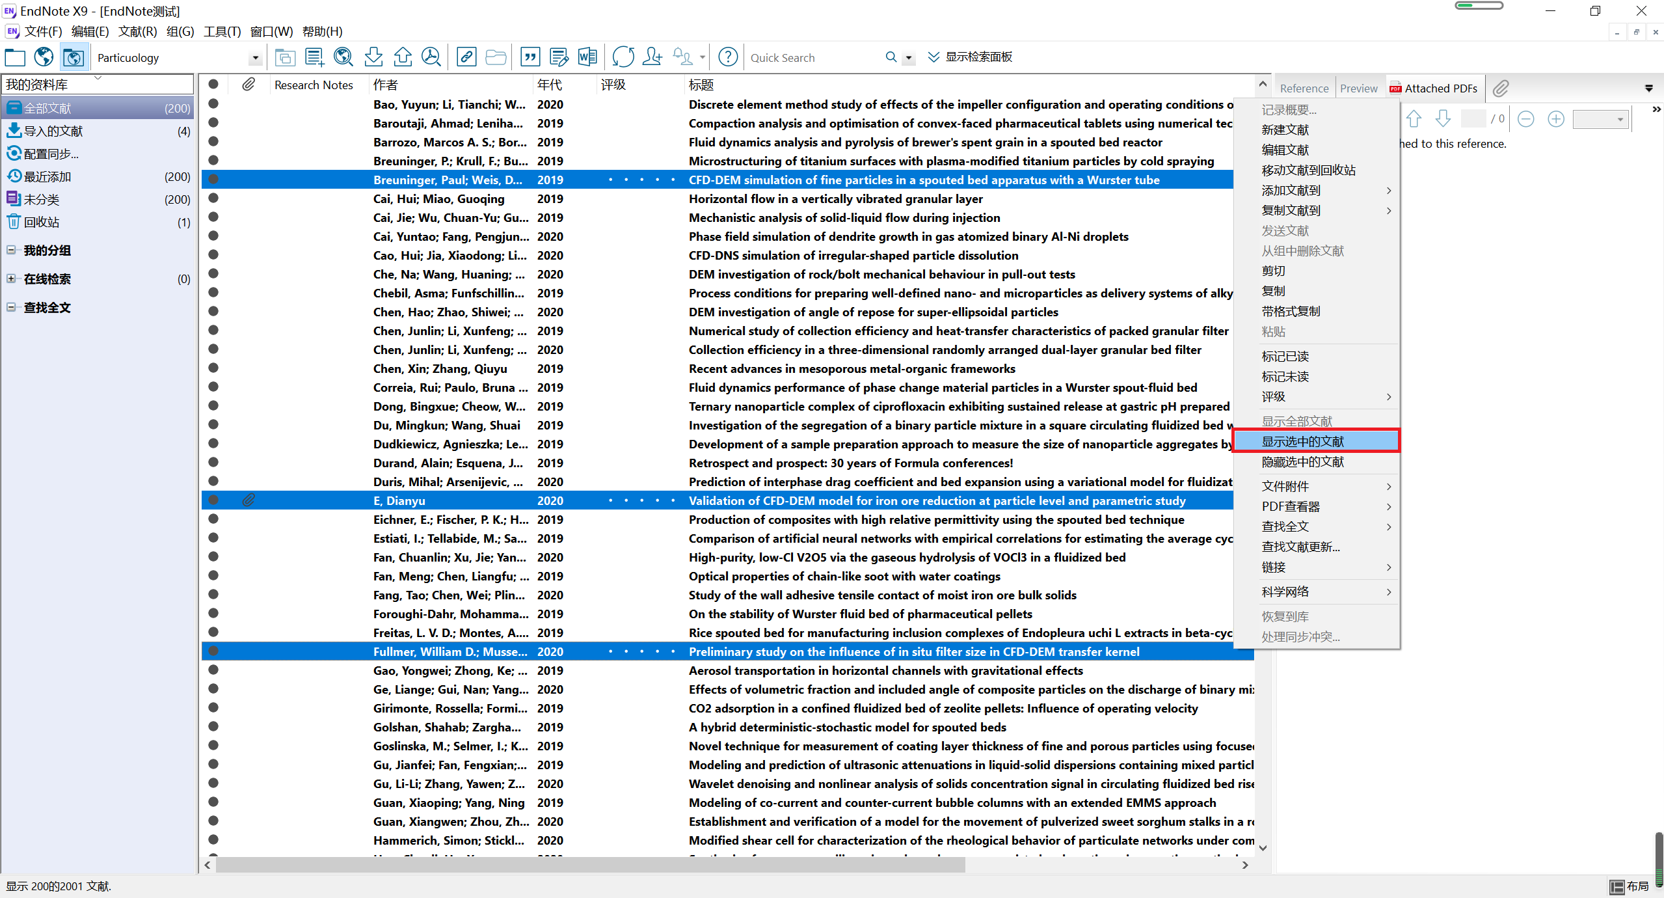Toggle read status dot for Barrozo, Marcos row
This screenshot has height=898, width=1664.
213,142
